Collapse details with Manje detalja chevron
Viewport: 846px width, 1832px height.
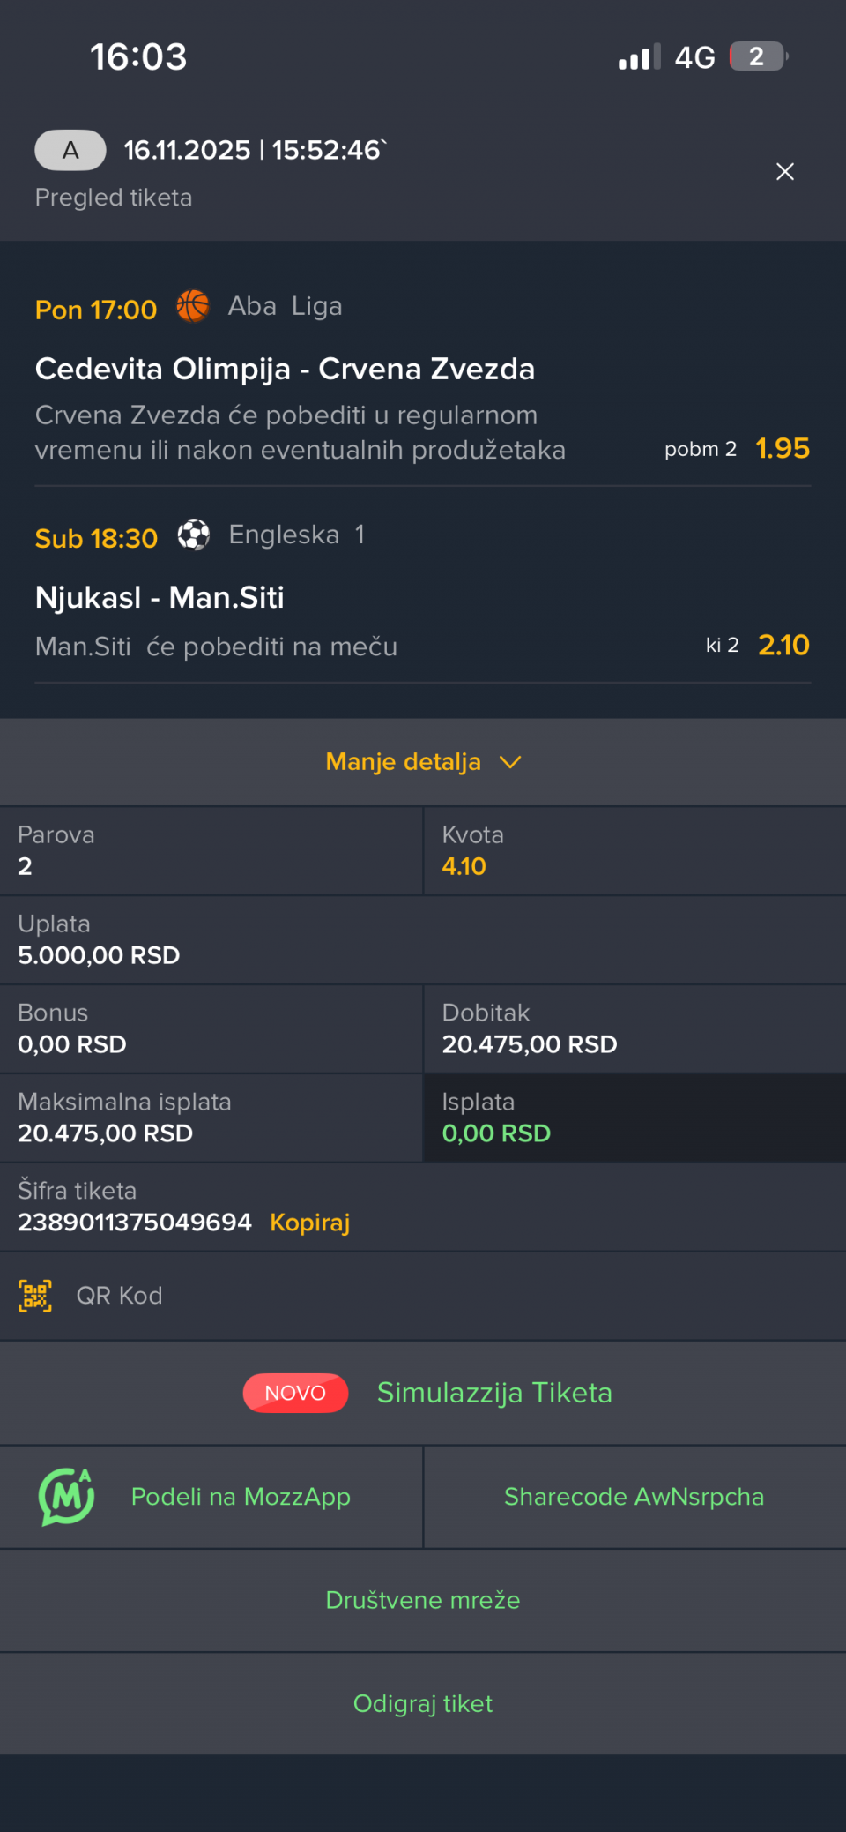(510, 762)
